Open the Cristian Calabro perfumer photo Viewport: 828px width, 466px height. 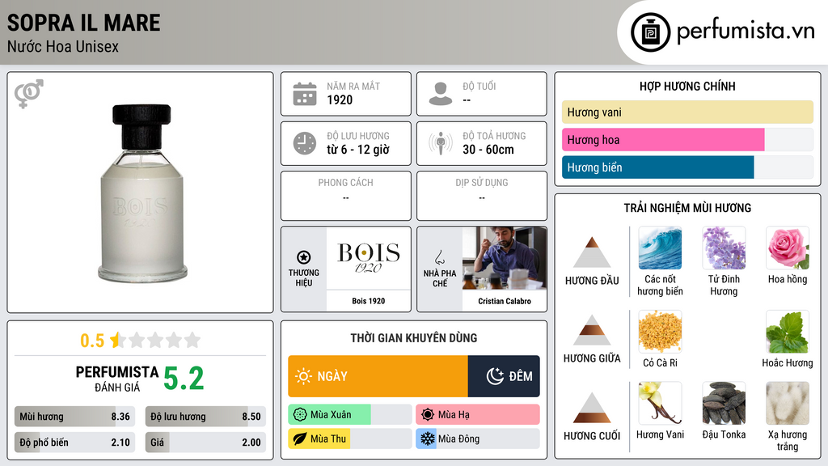click(x=505, y=258)
